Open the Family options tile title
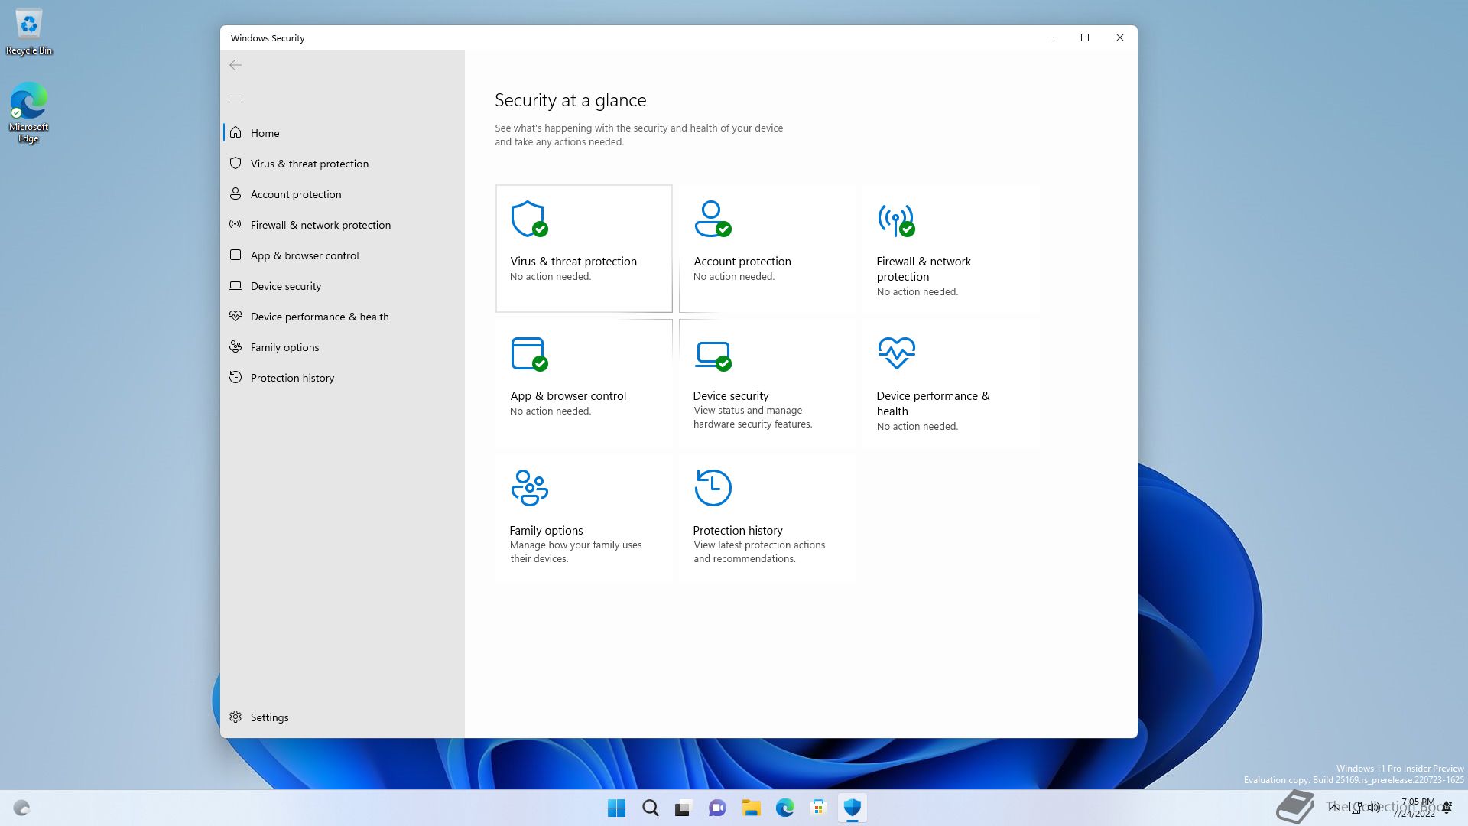The height and width of the screenshot is (826, 1468). point(546,530)
